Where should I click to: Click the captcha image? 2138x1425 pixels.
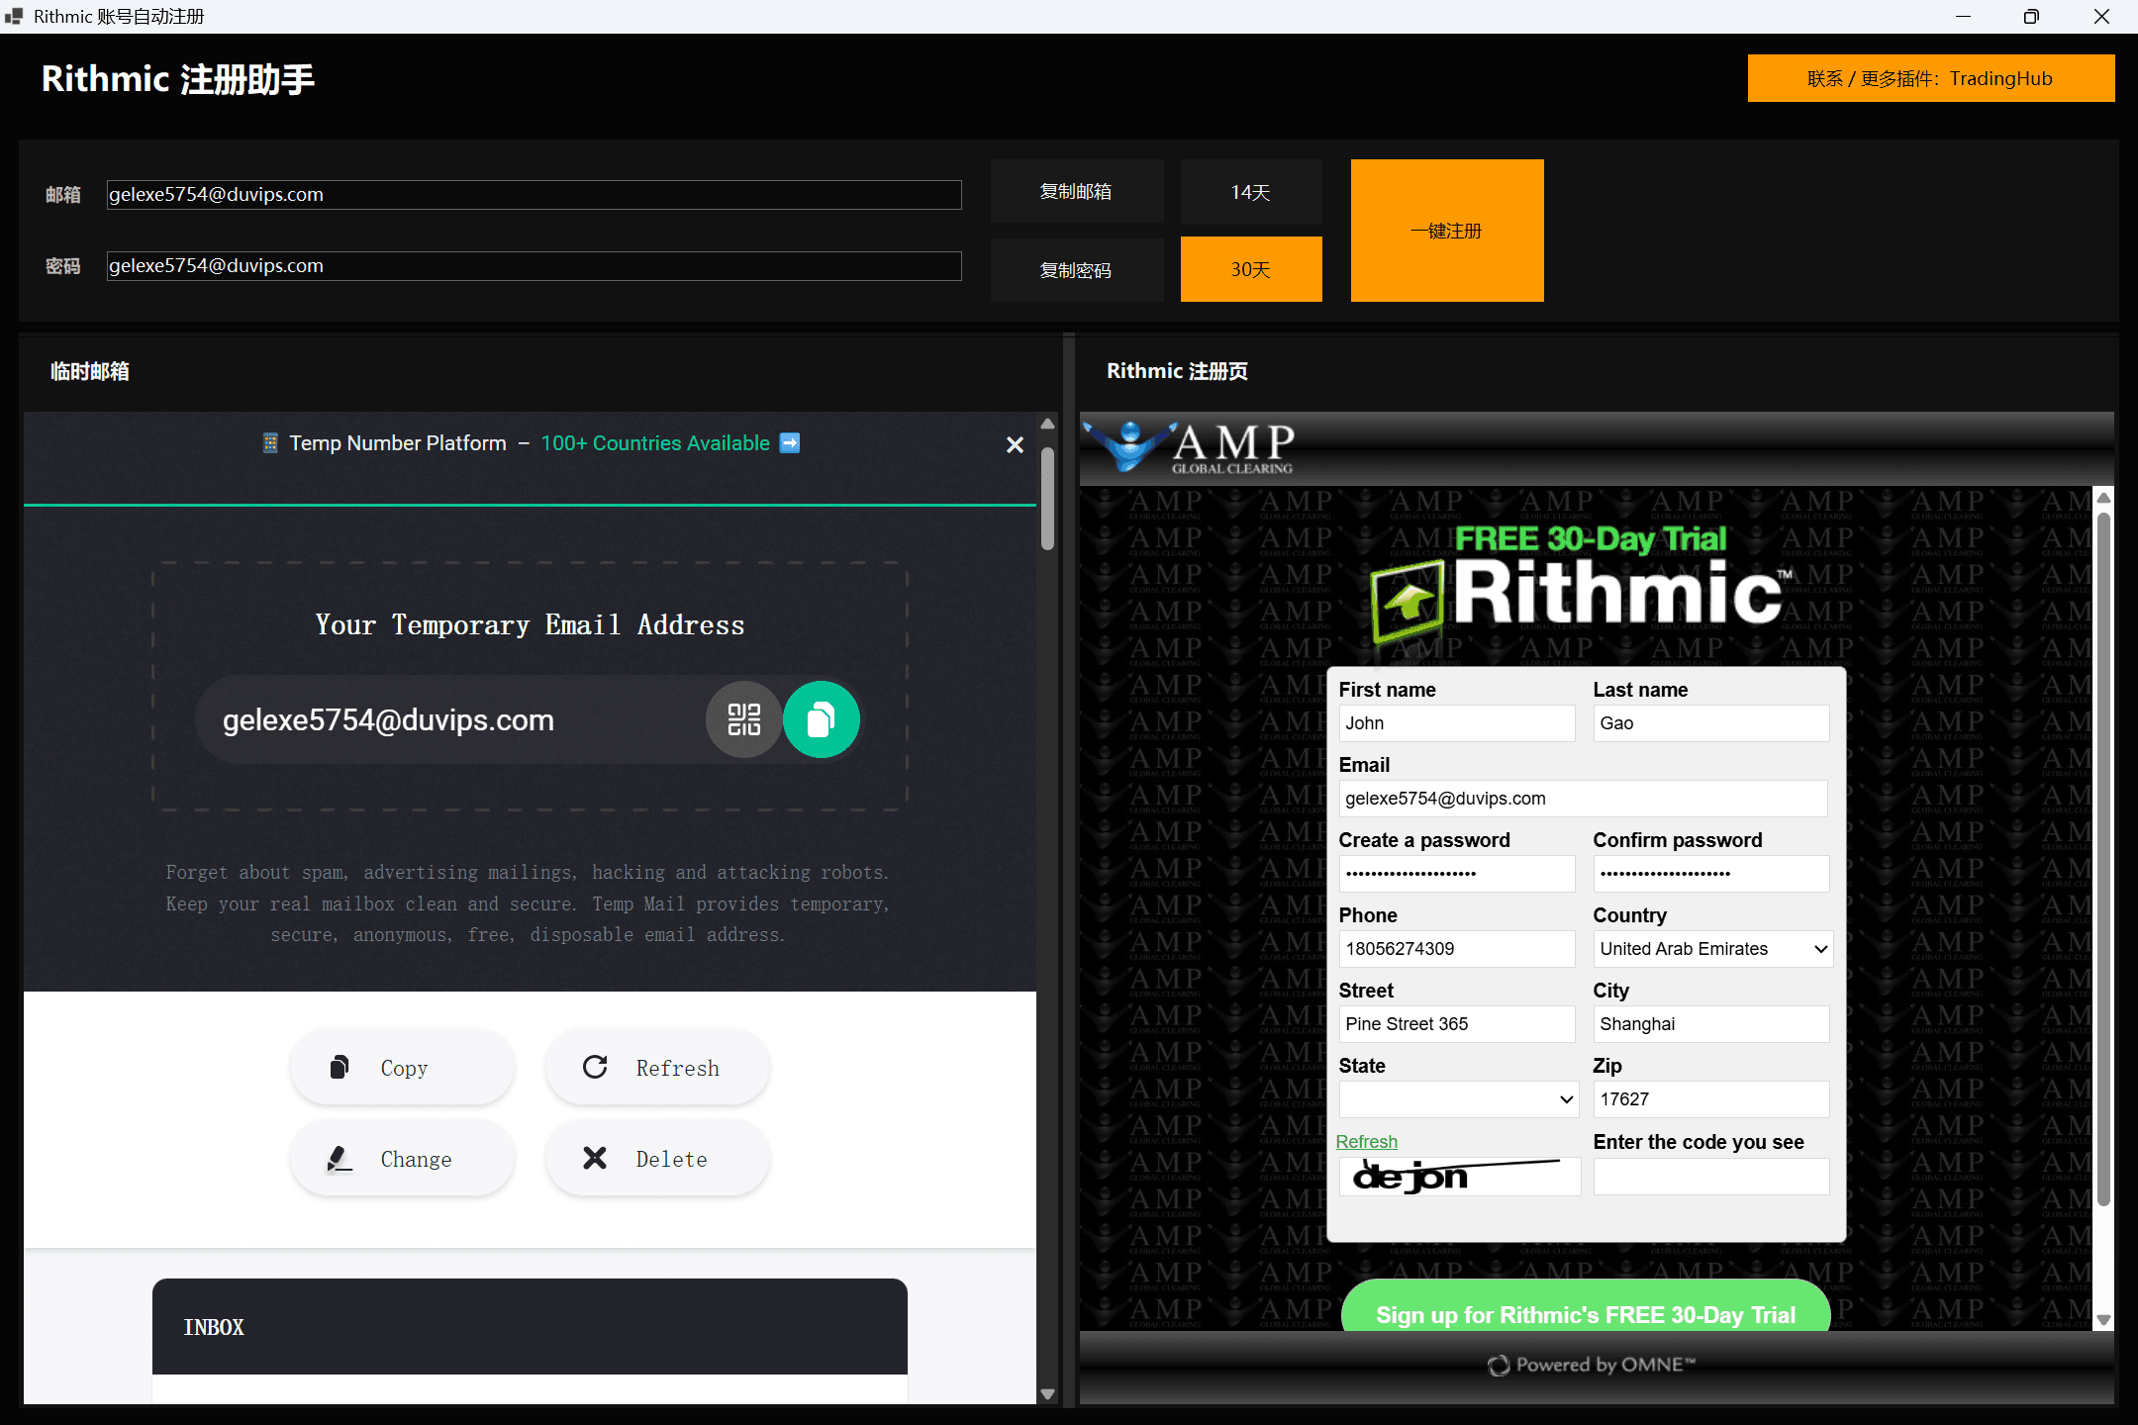(1460, 1177)
